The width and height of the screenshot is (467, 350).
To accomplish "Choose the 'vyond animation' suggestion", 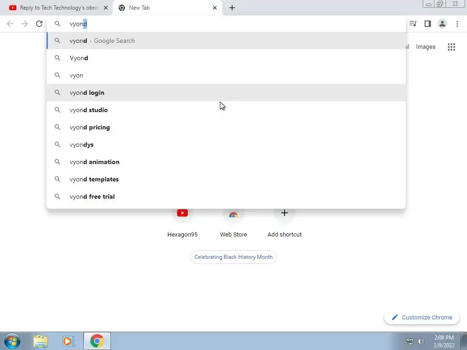I will (x=226, y=162).
